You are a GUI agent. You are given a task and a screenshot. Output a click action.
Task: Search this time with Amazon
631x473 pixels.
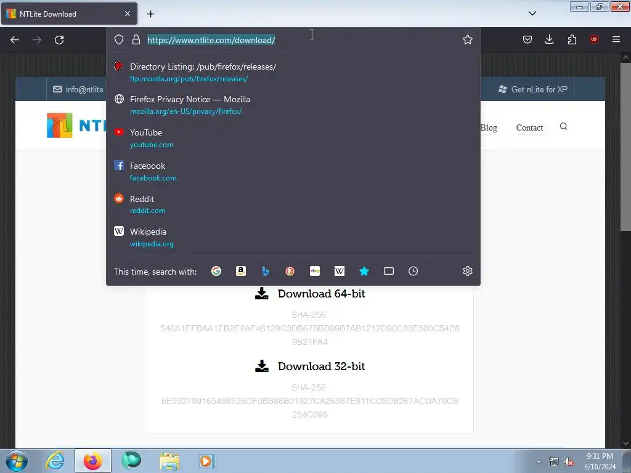point(241,271)
